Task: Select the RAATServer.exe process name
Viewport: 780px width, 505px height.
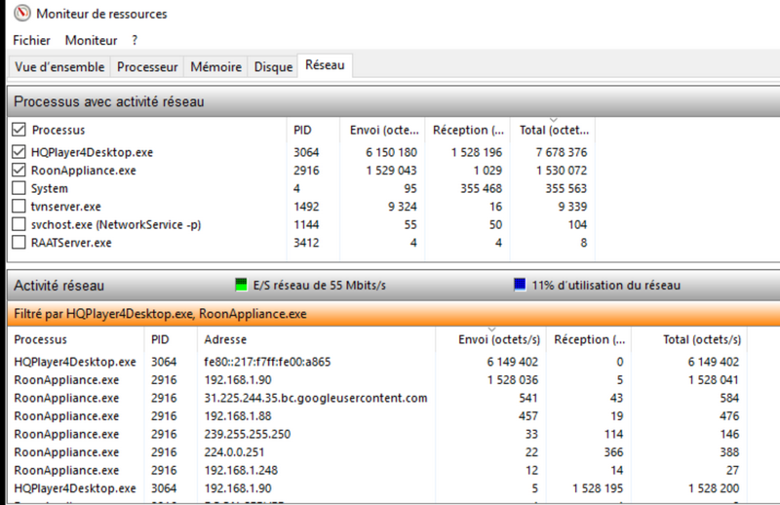Action: (71, 243)
